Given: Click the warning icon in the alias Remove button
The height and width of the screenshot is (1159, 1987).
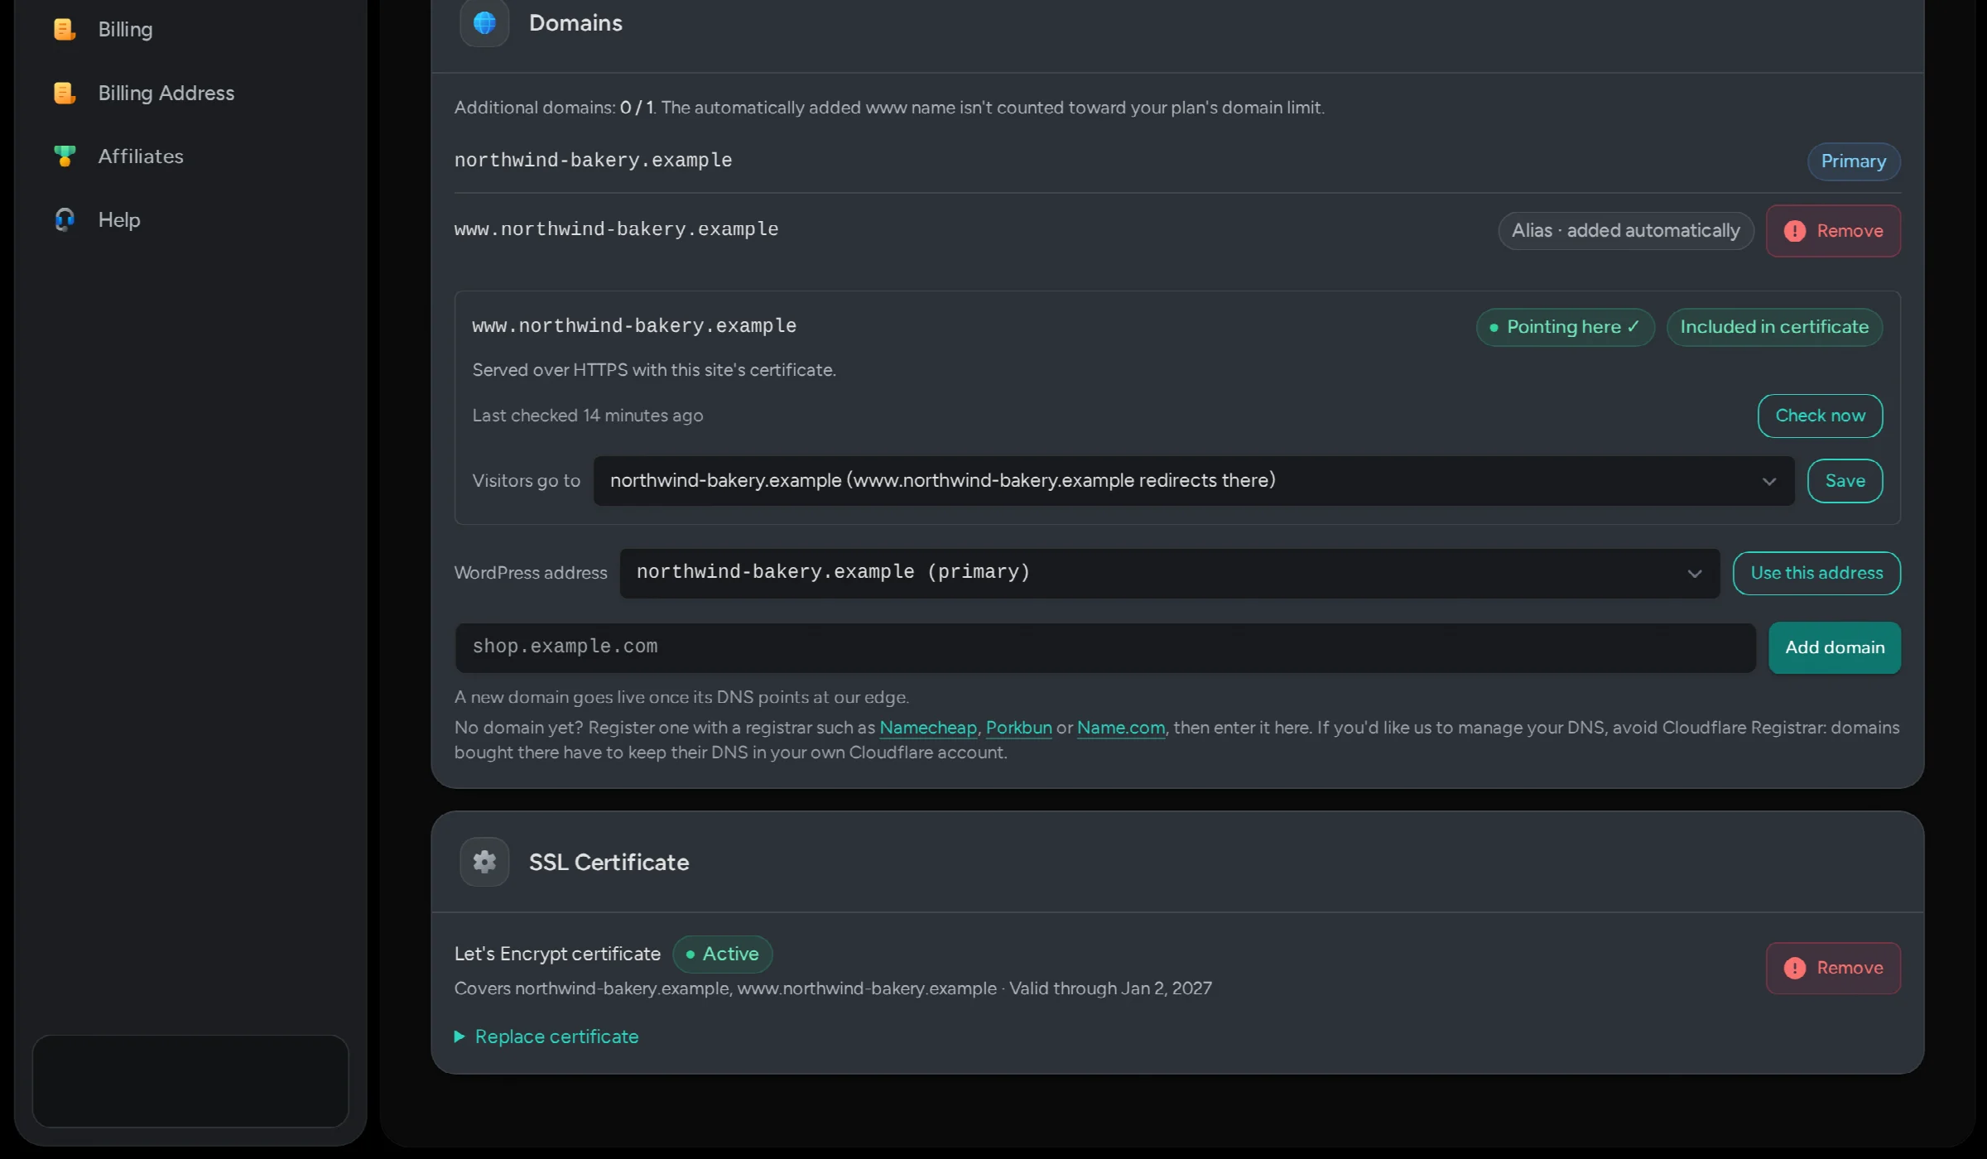Looking at the screenshot, I should tap(1794, 231).
